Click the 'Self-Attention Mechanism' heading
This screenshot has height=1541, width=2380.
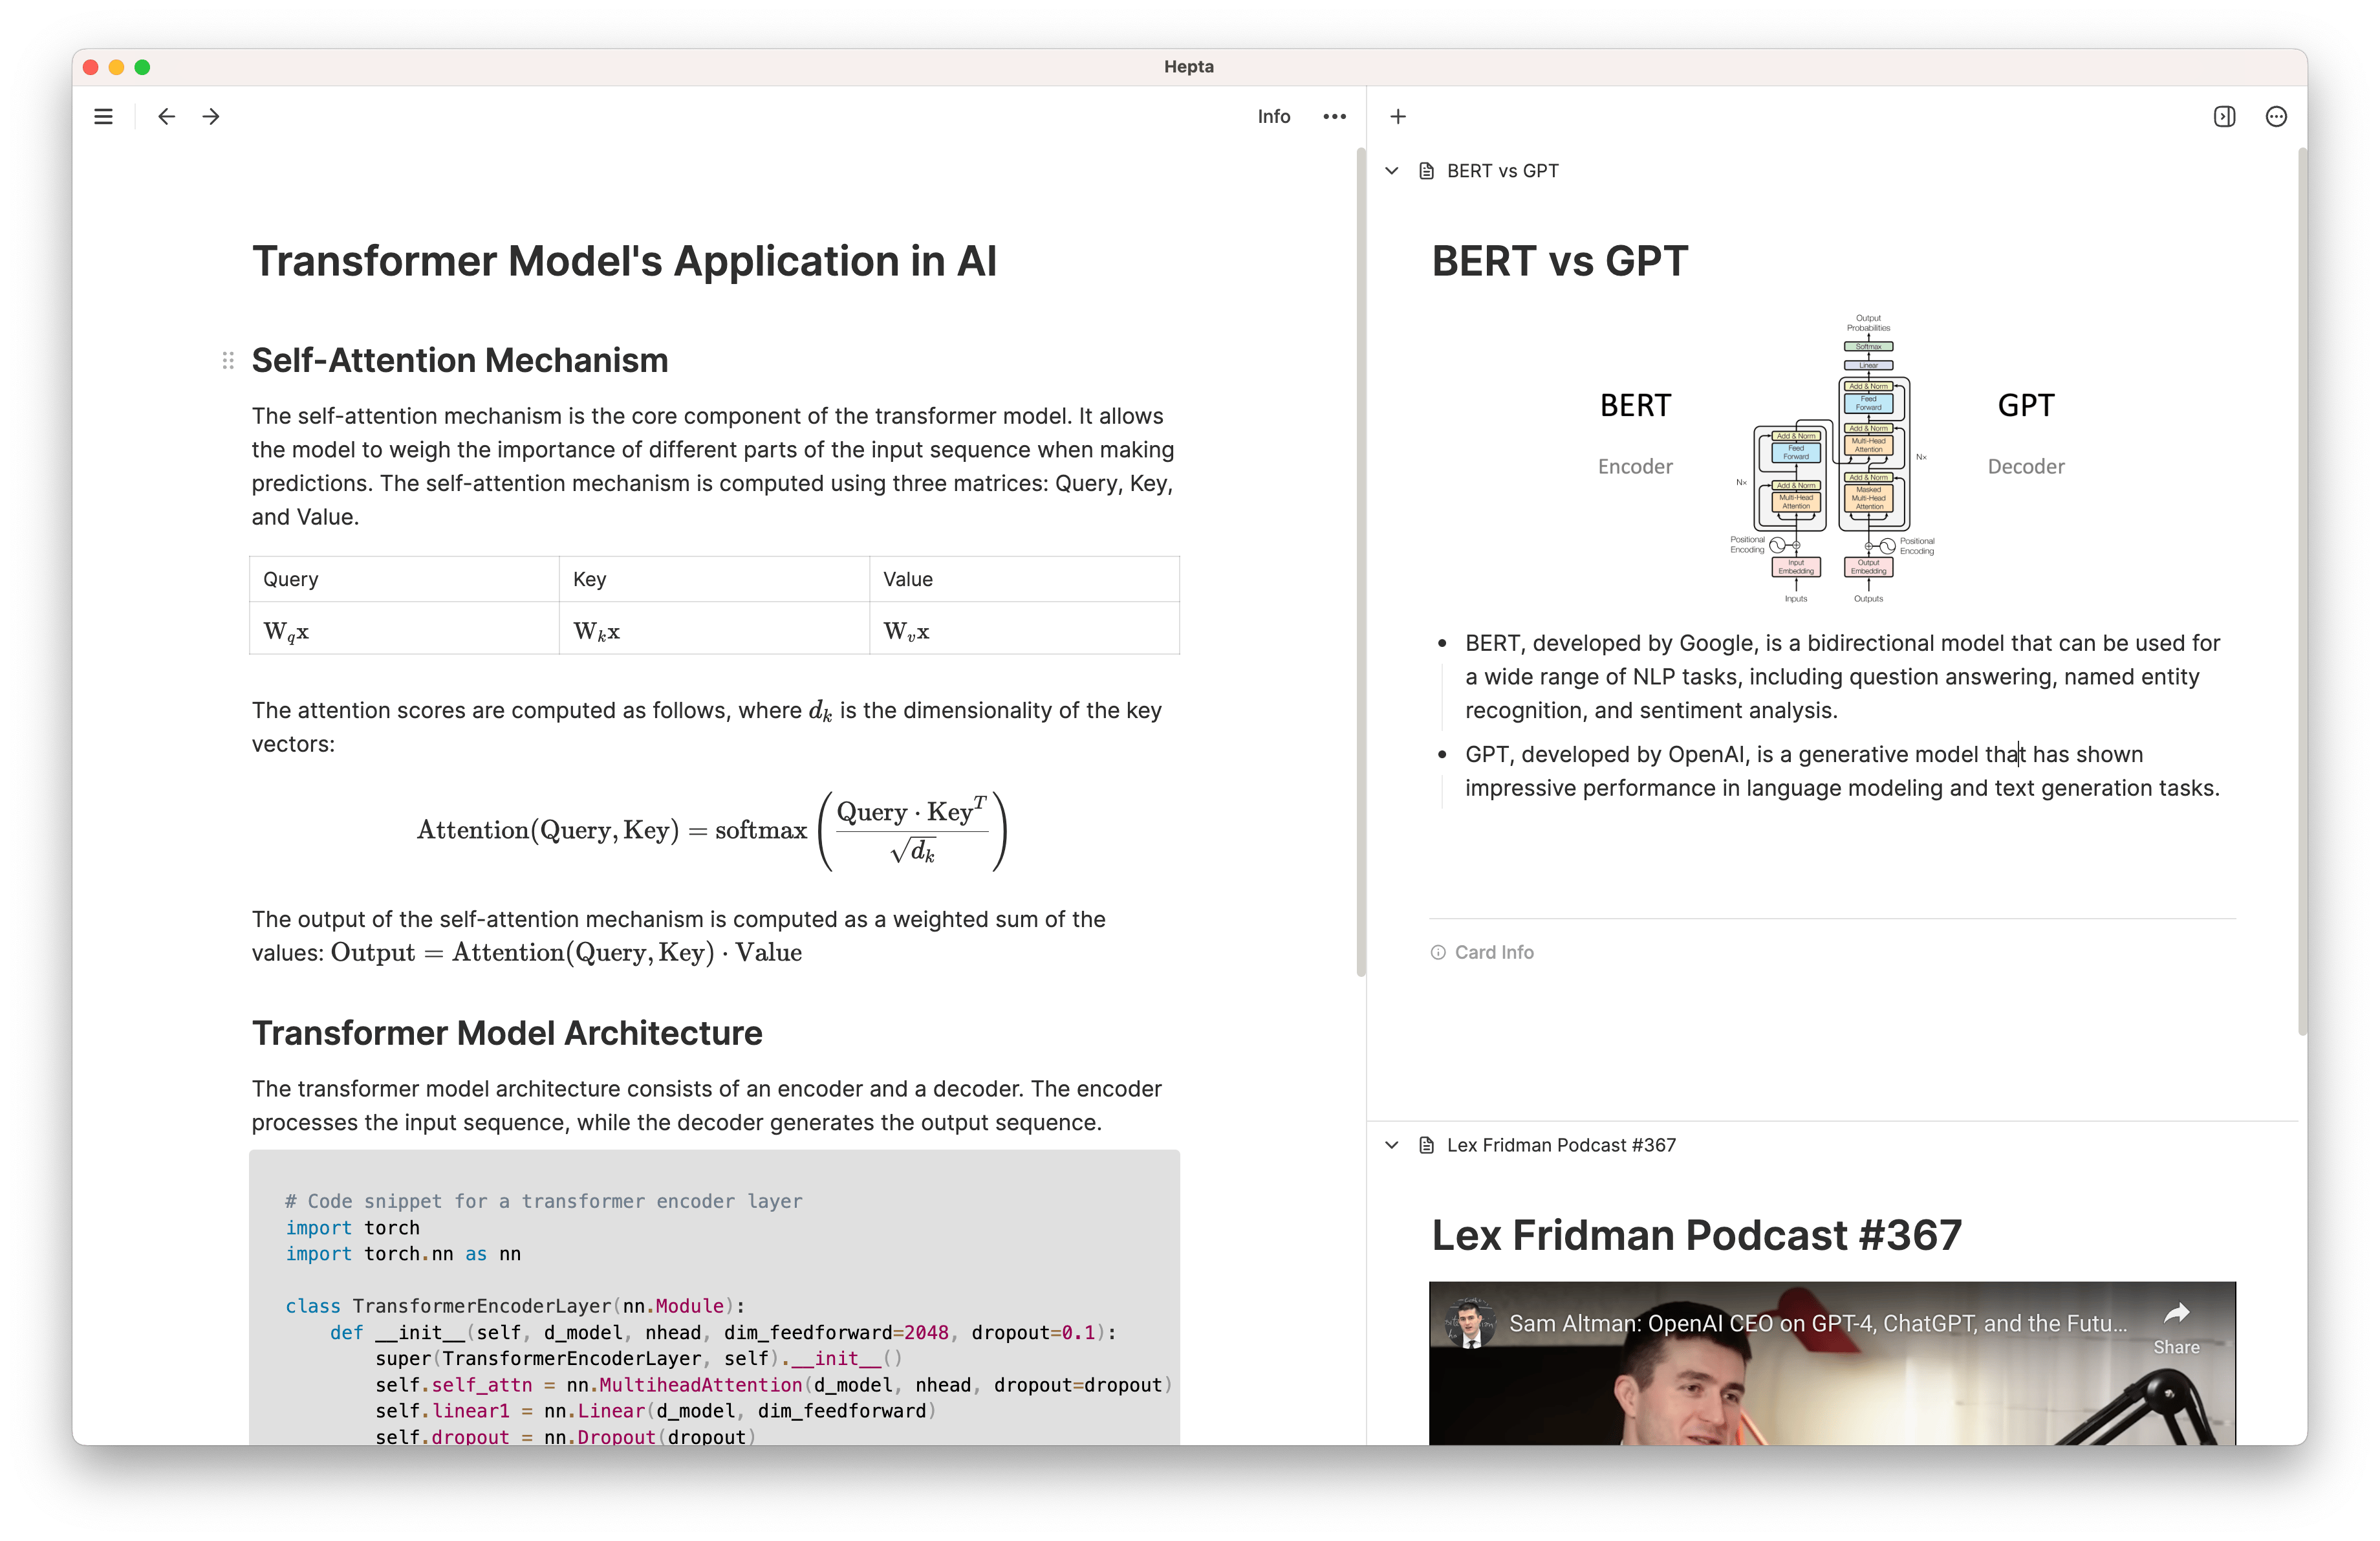[460, 360]
